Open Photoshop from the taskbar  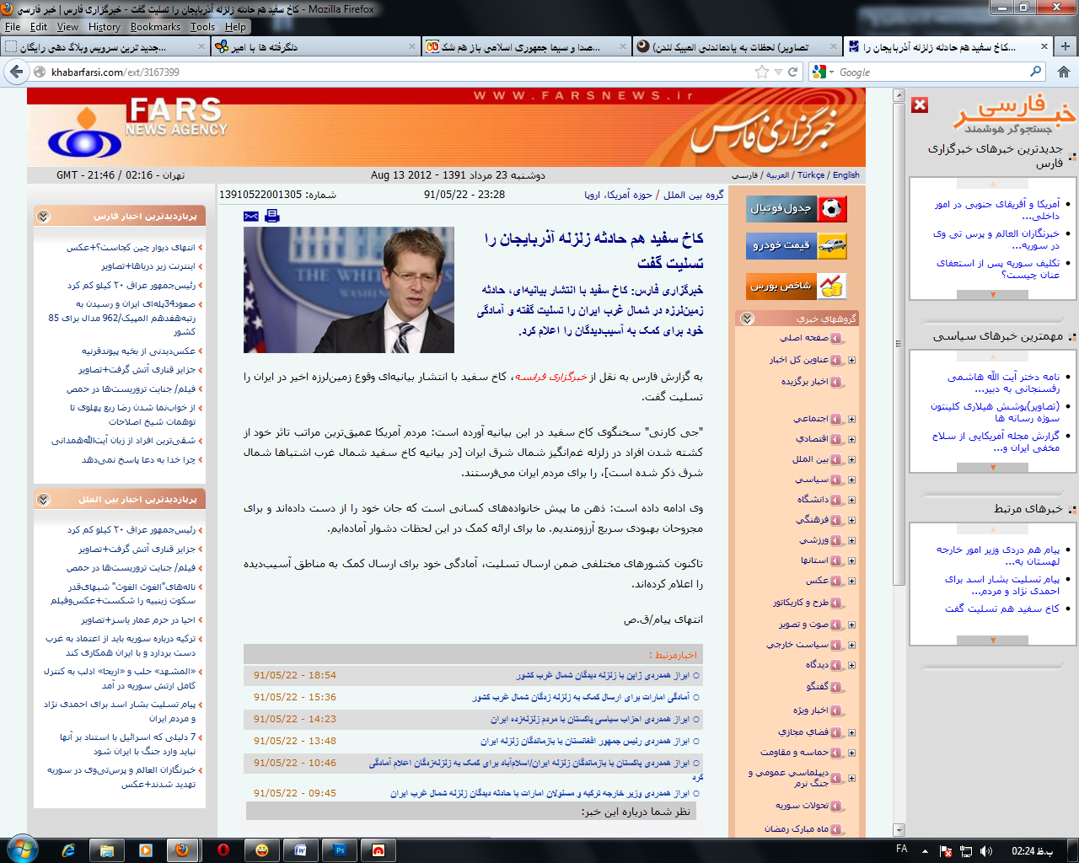(340, 850)
